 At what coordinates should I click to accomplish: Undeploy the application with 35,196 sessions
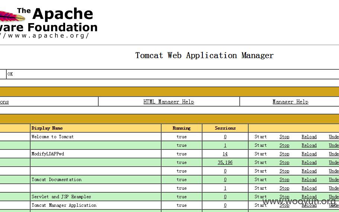tap(334, 162)
